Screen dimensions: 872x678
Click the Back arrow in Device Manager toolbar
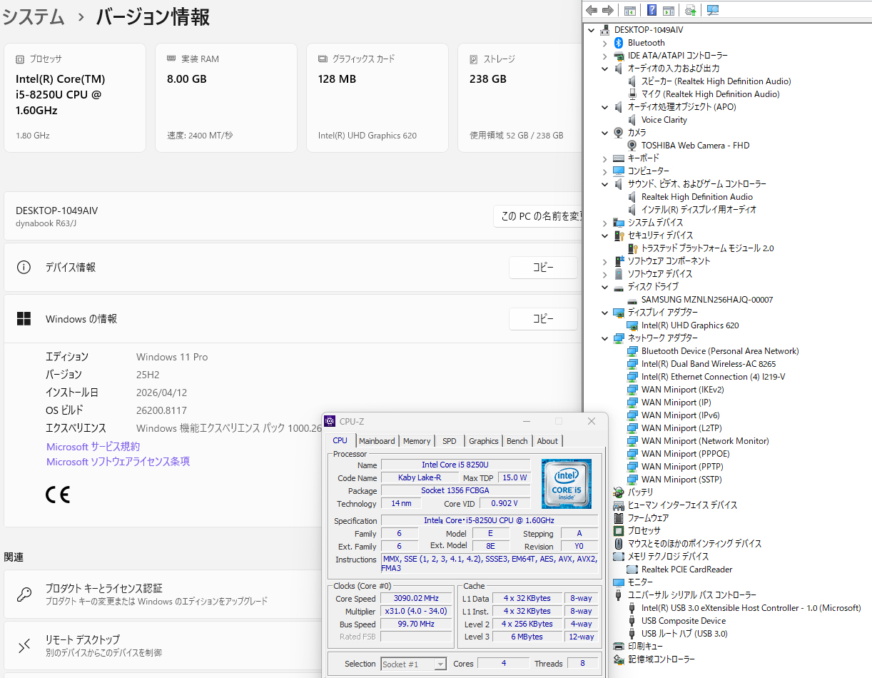(592, 10)
